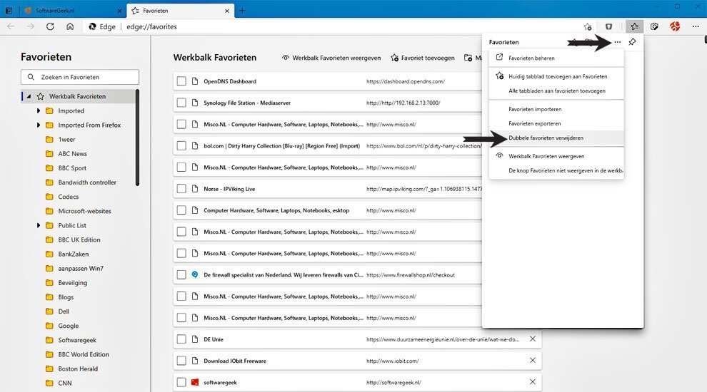This screenshot has width=707, height=392.
Task: Choose Dubbele favorieten verwijderen
Action: [556, 138]
